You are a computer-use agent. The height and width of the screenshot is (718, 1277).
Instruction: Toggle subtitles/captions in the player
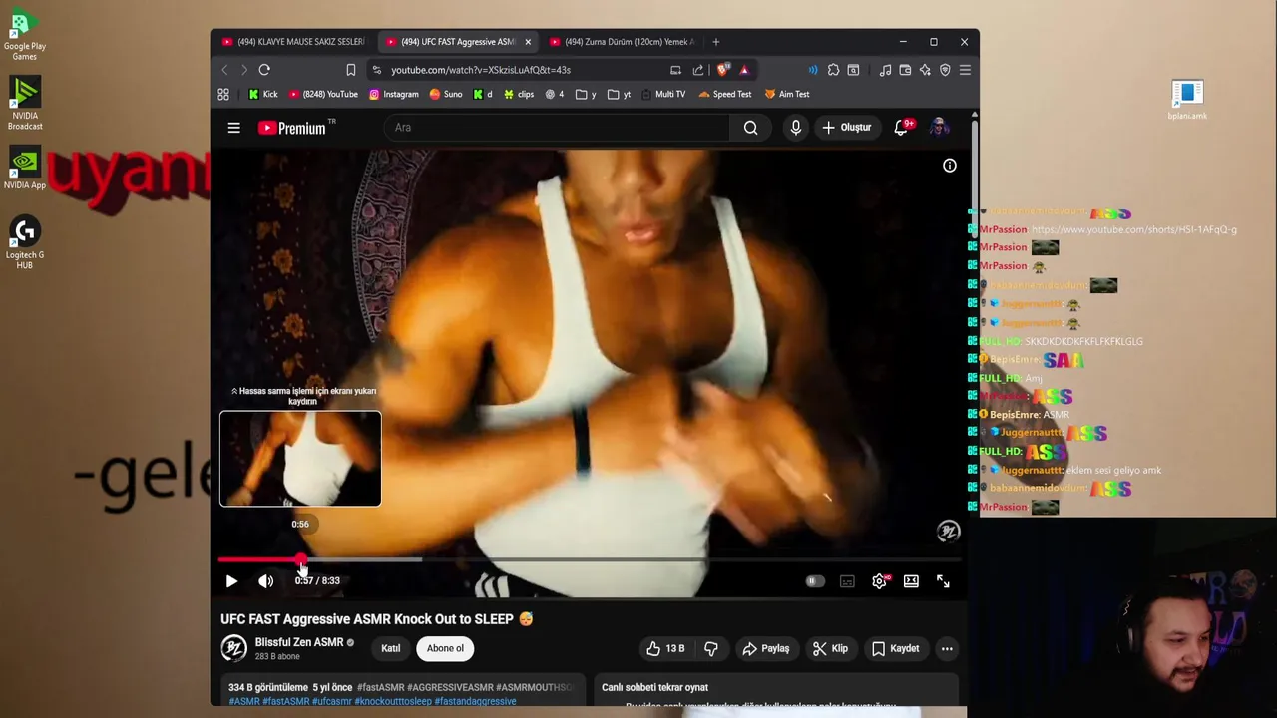pyautogui.click(x=847, y=581)
